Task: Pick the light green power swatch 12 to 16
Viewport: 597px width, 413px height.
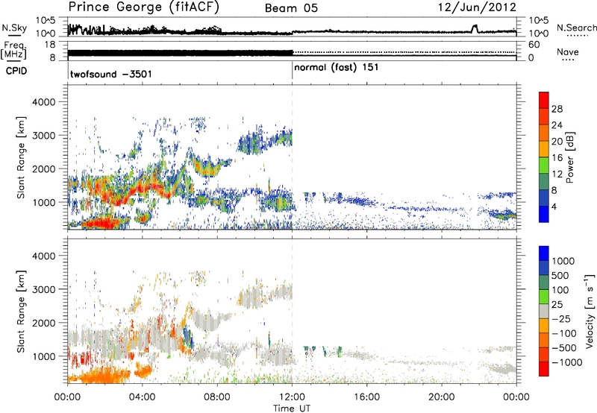Action: (544, 165)
